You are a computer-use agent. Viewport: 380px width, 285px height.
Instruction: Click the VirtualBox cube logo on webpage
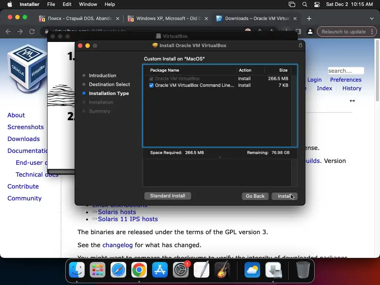coord(27,69)
